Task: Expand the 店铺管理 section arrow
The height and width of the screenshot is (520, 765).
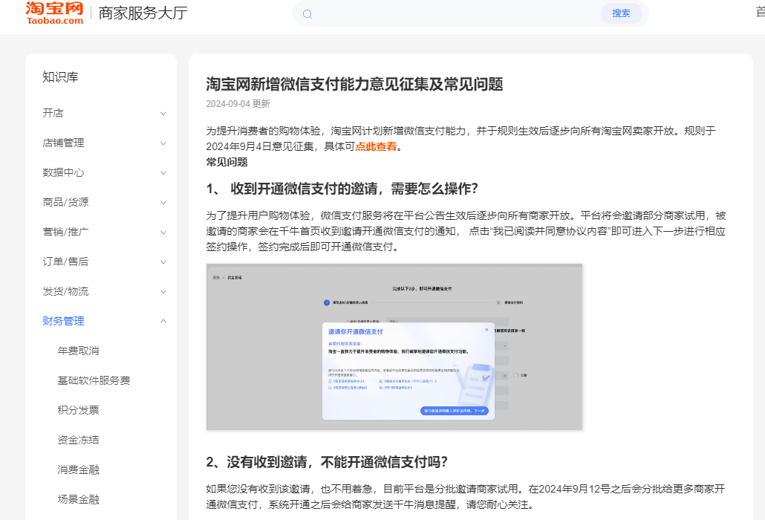Action: (x=163, y=143)
